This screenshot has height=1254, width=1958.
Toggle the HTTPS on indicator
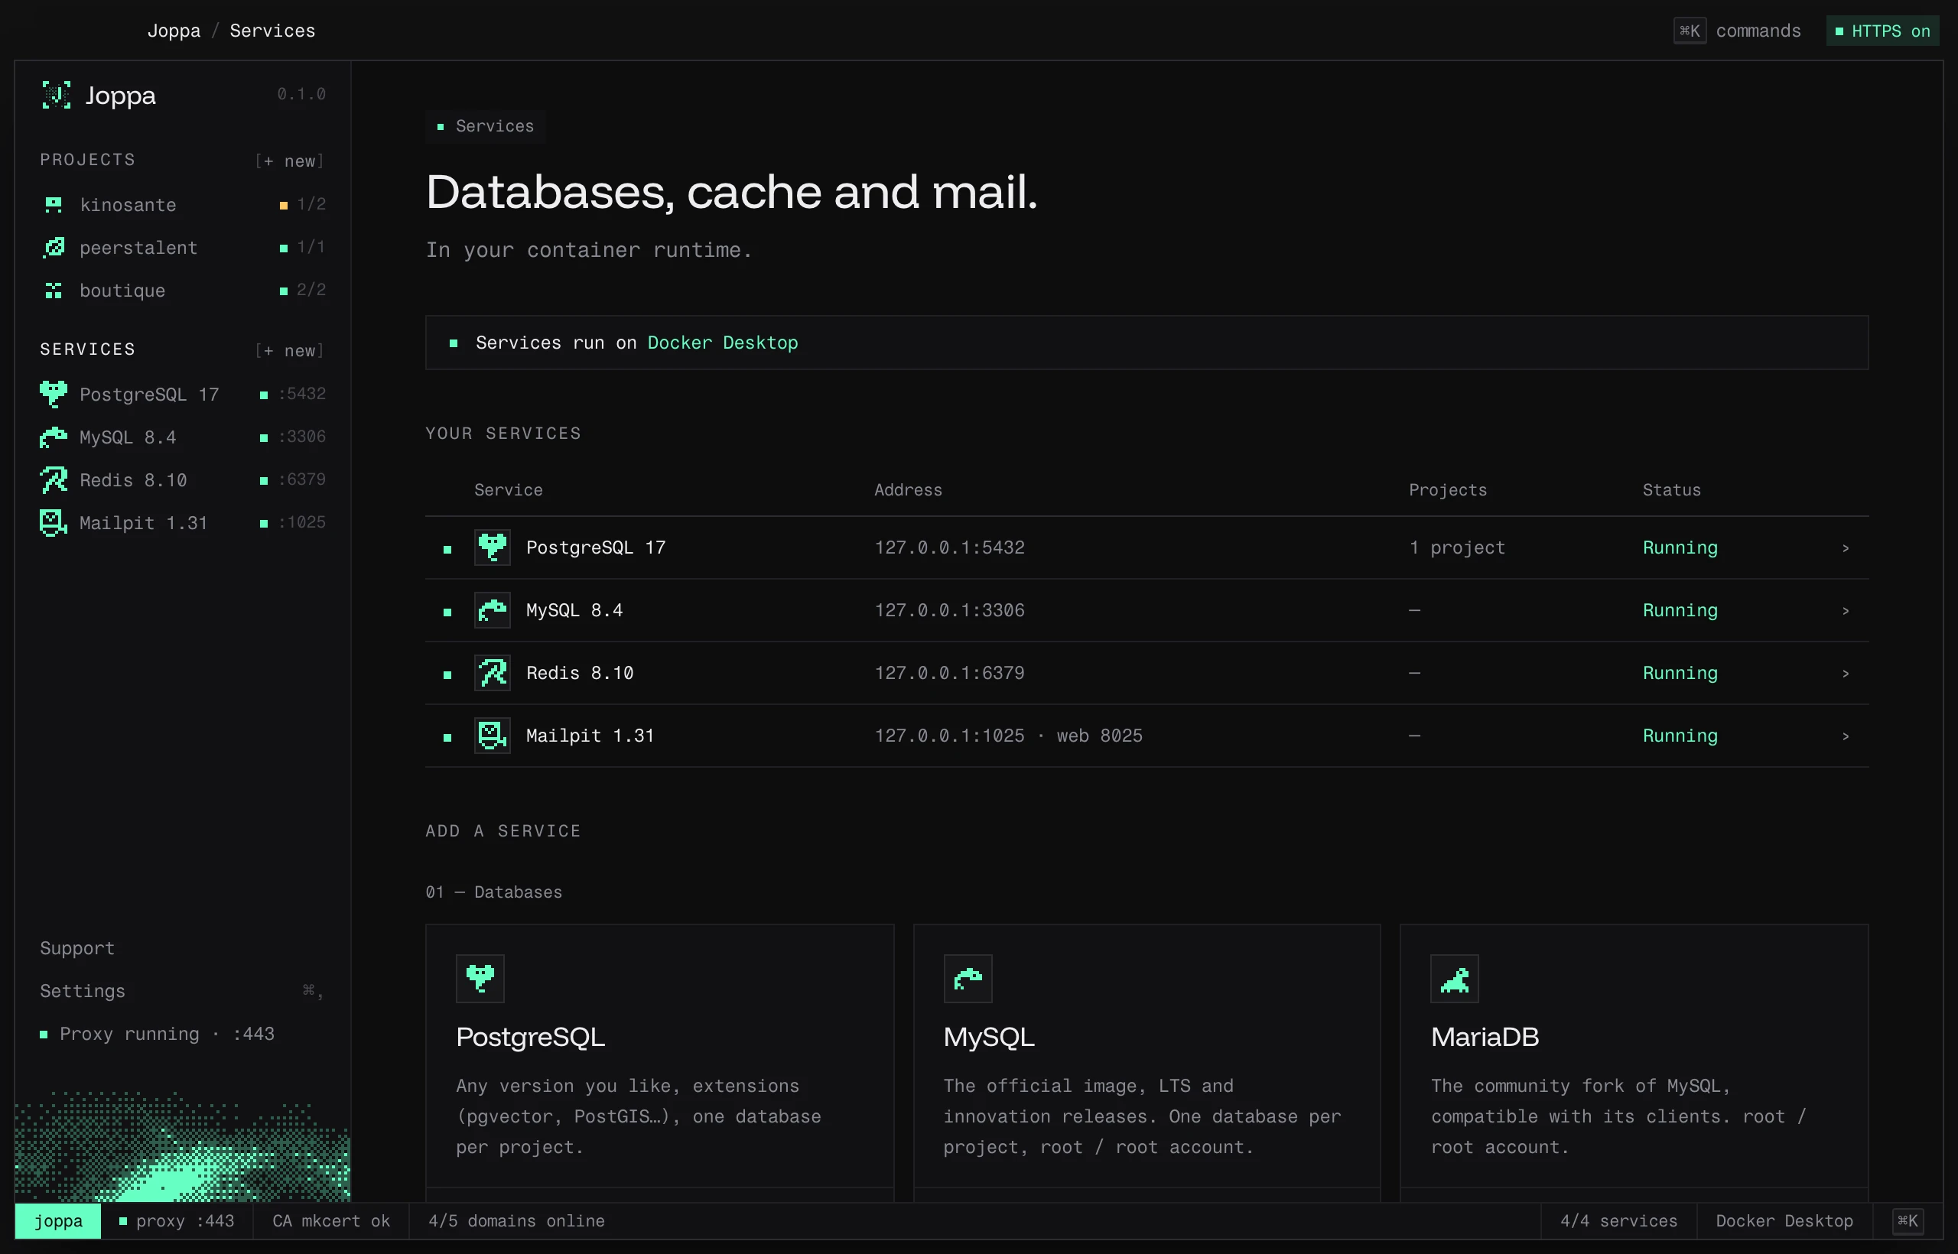(x=1883, y=31)
